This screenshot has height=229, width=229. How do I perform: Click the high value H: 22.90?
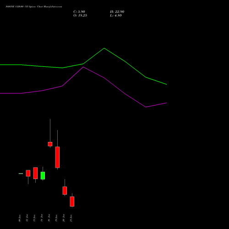point(117,12)
